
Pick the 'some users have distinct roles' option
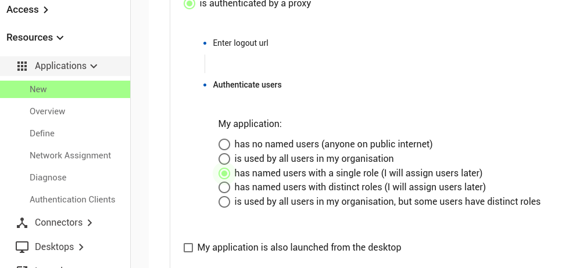[224, 202]
